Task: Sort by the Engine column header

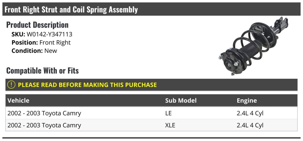Action: pyautogui.click(x=247, y=101)
